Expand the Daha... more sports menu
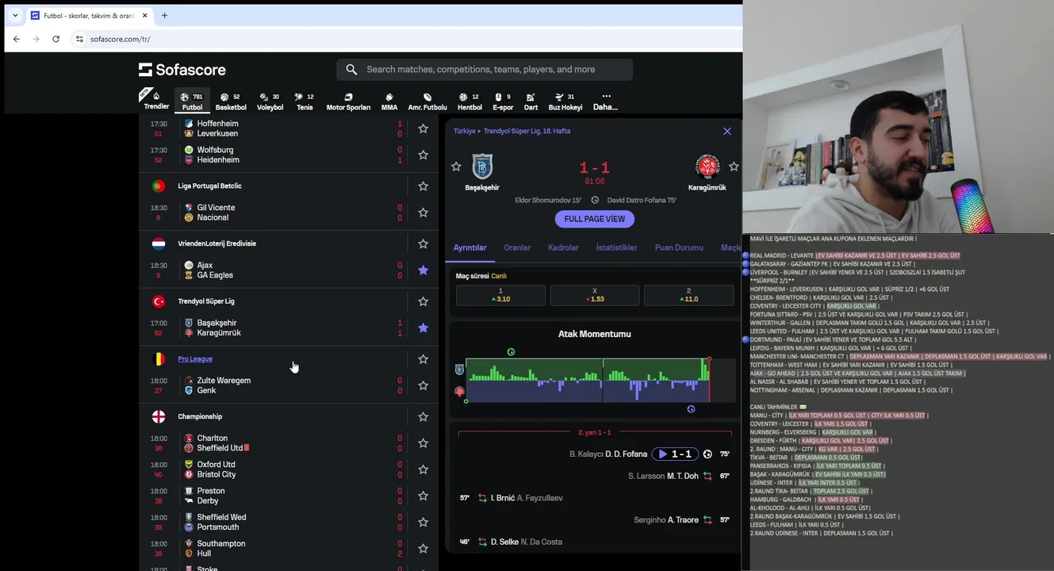Screen dimensions: 1054x571 tap(605, 101)
